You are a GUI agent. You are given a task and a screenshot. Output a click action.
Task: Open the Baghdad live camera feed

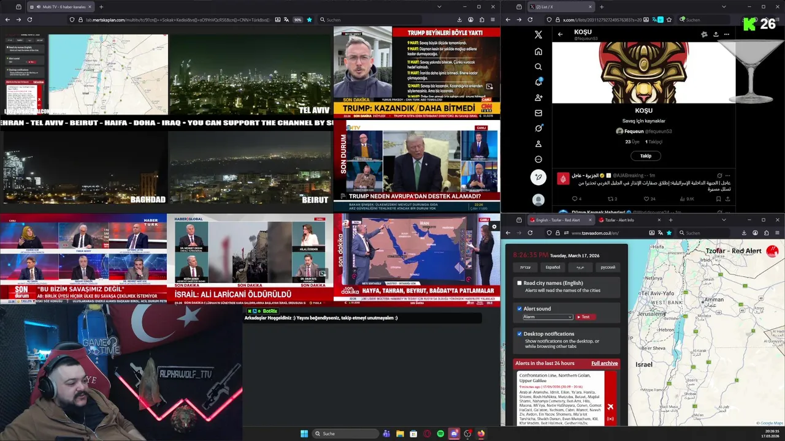pos(83,167)
